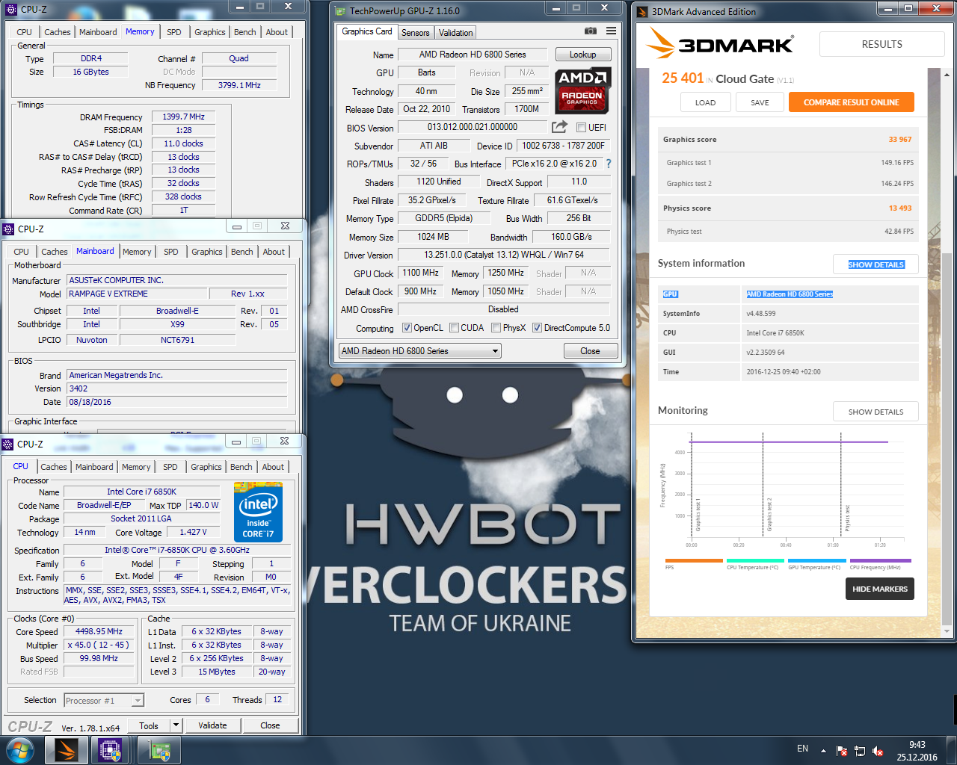This screenshot has height=765, width=957.
Task: Click the taskbar clock showing 9:43
Action: click(917, 751)
